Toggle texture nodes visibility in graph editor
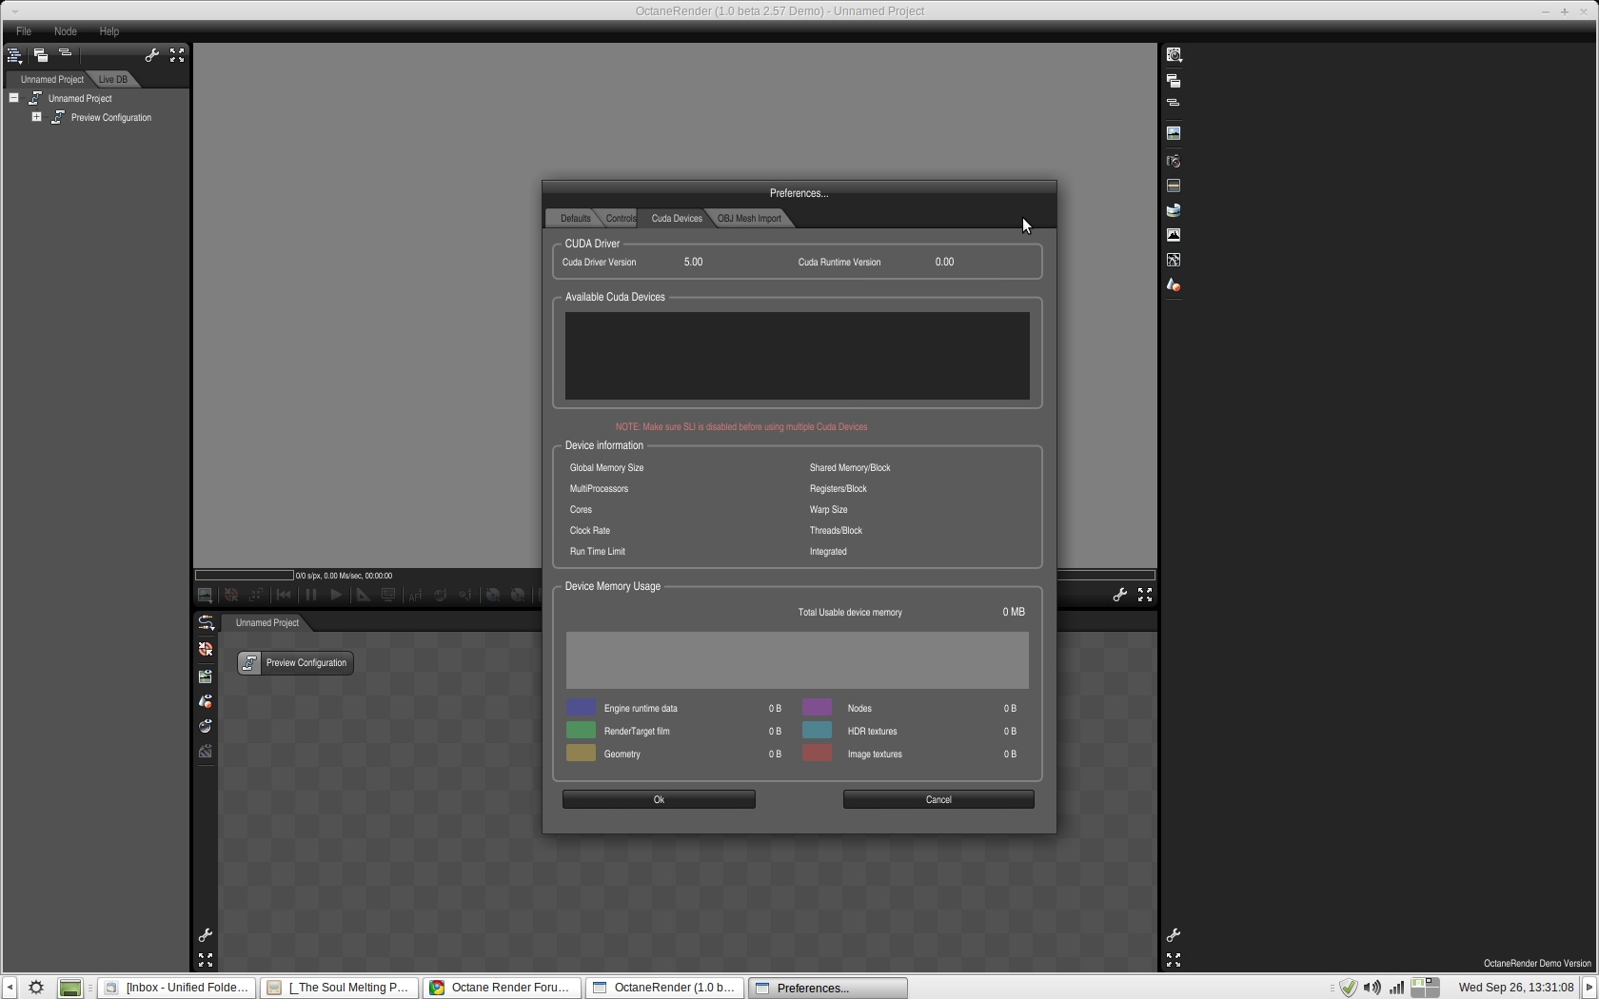The image size is (1599, 999). tap(206, 751)
